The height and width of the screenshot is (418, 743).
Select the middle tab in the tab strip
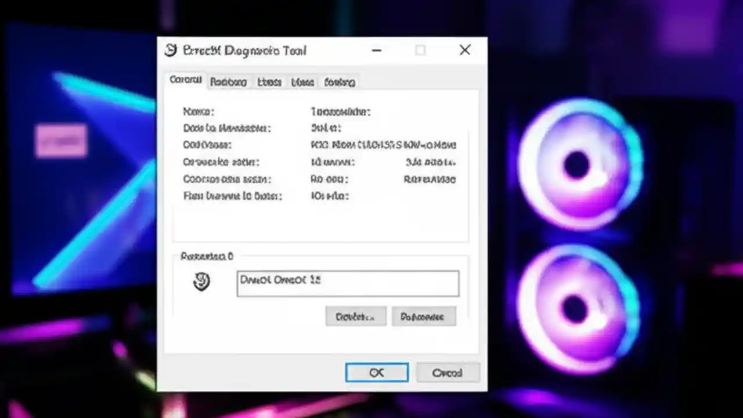[268, 82]
